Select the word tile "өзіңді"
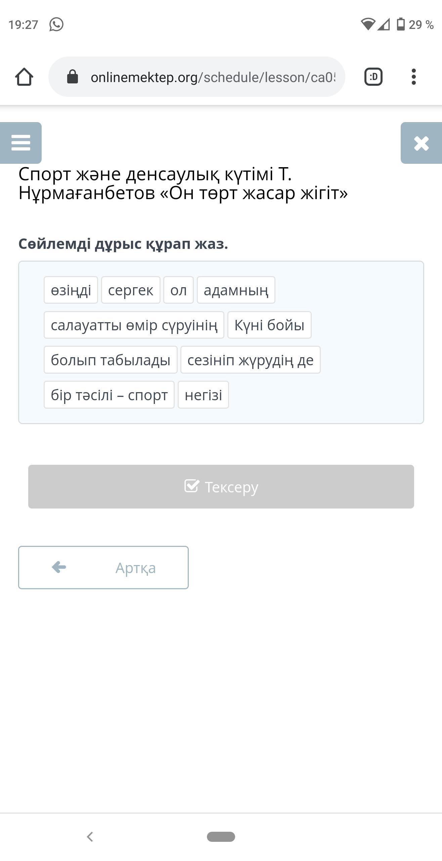The width and height of the screenshot is (442, 861). (71, 290)
